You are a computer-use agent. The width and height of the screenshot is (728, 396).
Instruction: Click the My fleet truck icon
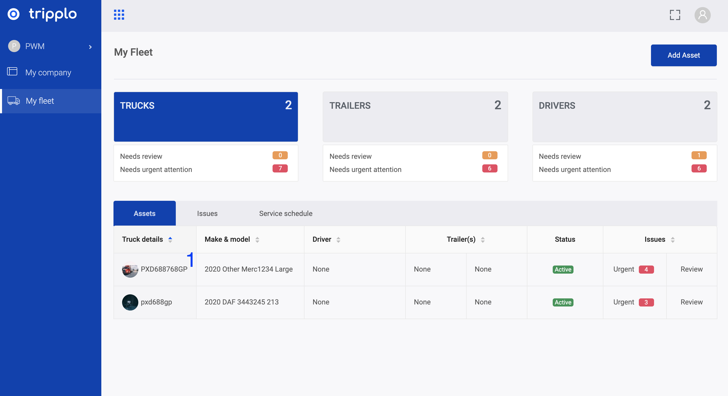tap(14, 101)
